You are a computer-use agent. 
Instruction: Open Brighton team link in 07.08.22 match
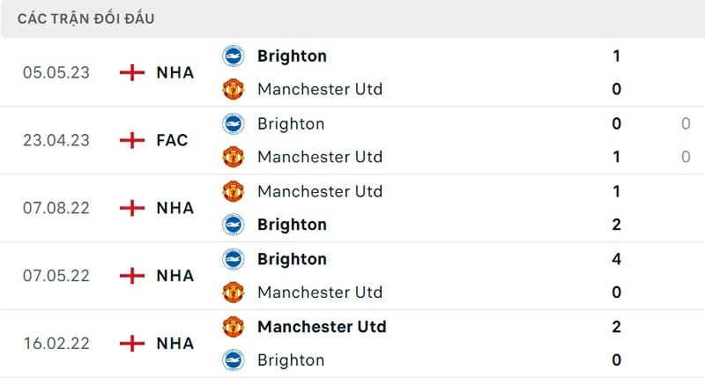pyautogui.click(x=292, y=225)
